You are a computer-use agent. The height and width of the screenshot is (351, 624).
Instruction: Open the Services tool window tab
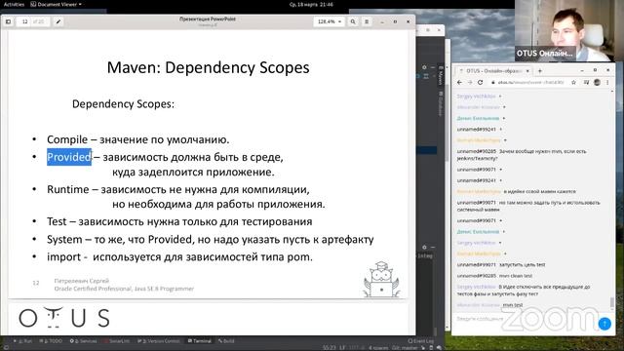tap(83, 341)
